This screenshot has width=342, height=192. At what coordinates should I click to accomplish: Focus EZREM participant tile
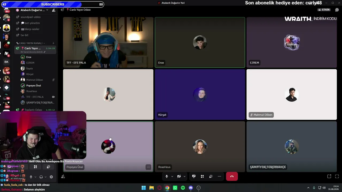[x=292, y=42]
